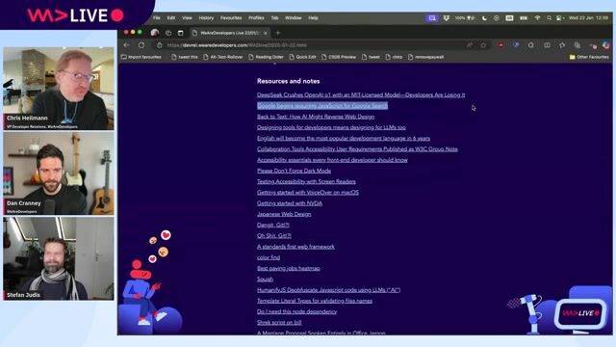Viewport: 616px width, 347px height.
Task: Toggle Do Not Disturb moon icon
Action: (x=484, y=18)
